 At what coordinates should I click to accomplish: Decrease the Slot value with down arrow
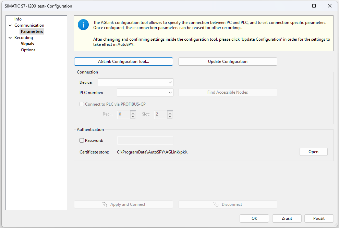[170, 117]
